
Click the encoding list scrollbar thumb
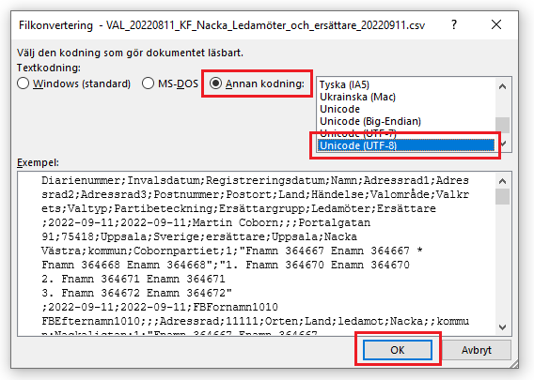coord(502,125)
